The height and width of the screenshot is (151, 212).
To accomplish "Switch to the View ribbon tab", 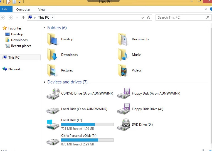I will pyautogui.click(x=42, y=9).
